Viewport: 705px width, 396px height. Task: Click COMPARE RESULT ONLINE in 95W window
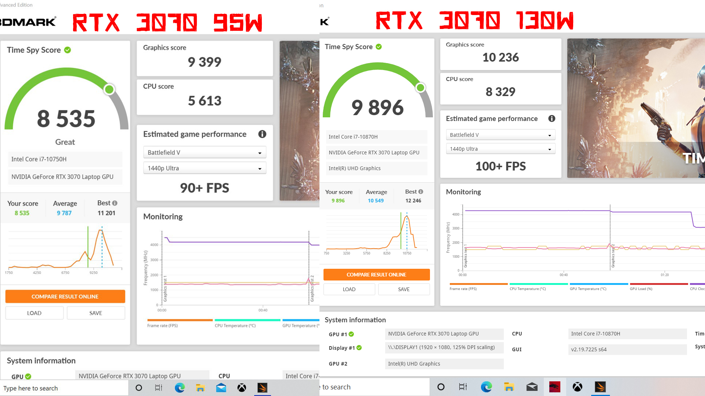pos(65,296)
